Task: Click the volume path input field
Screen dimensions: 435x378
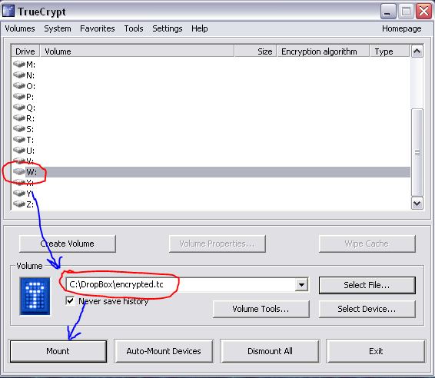Action: coord(181,284)
